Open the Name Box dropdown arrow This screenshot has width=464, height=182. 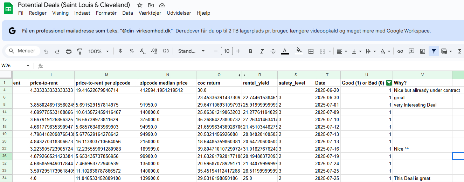click(28, 66)
